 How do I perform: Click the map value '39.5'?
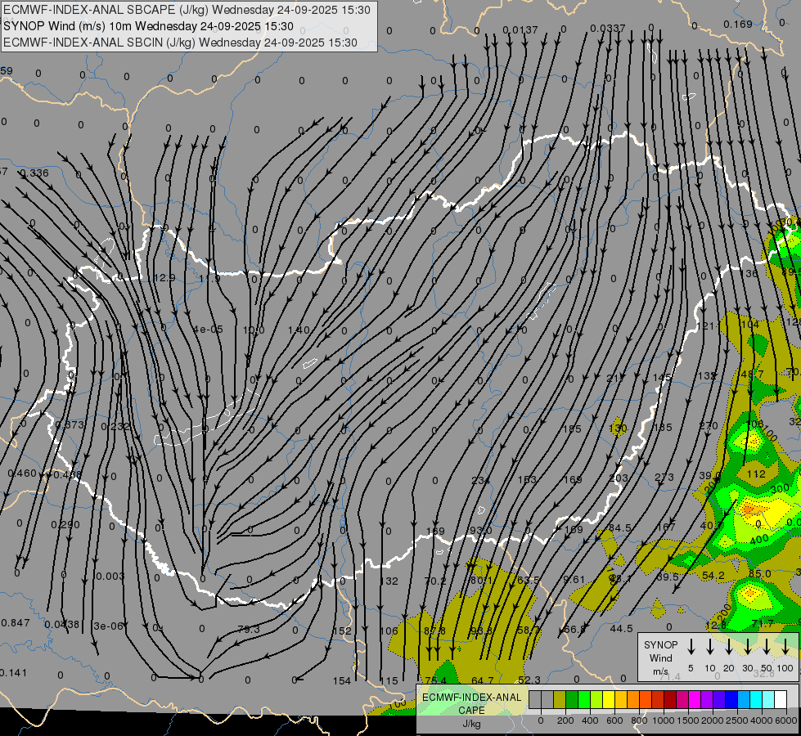click(x=667, y=577)
